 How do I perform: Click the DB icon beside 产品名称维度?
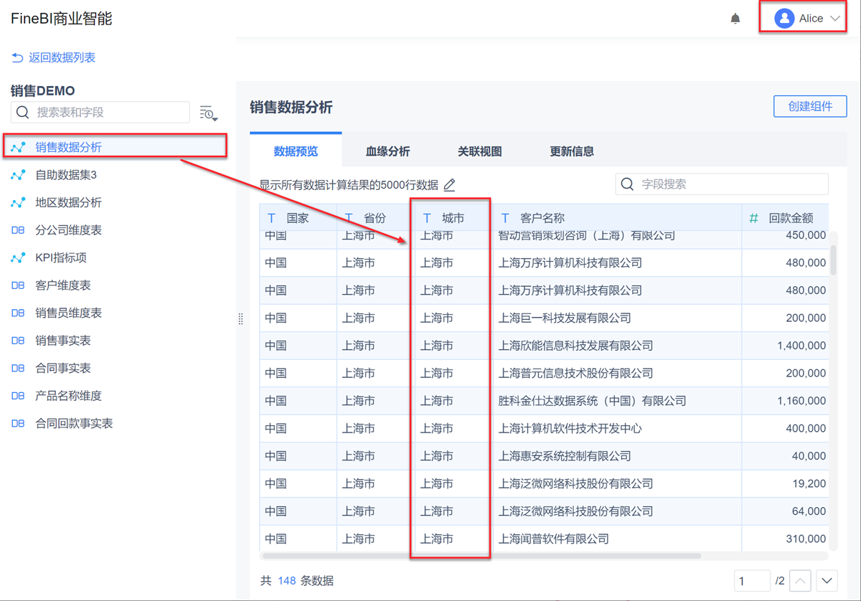[18, 396]
